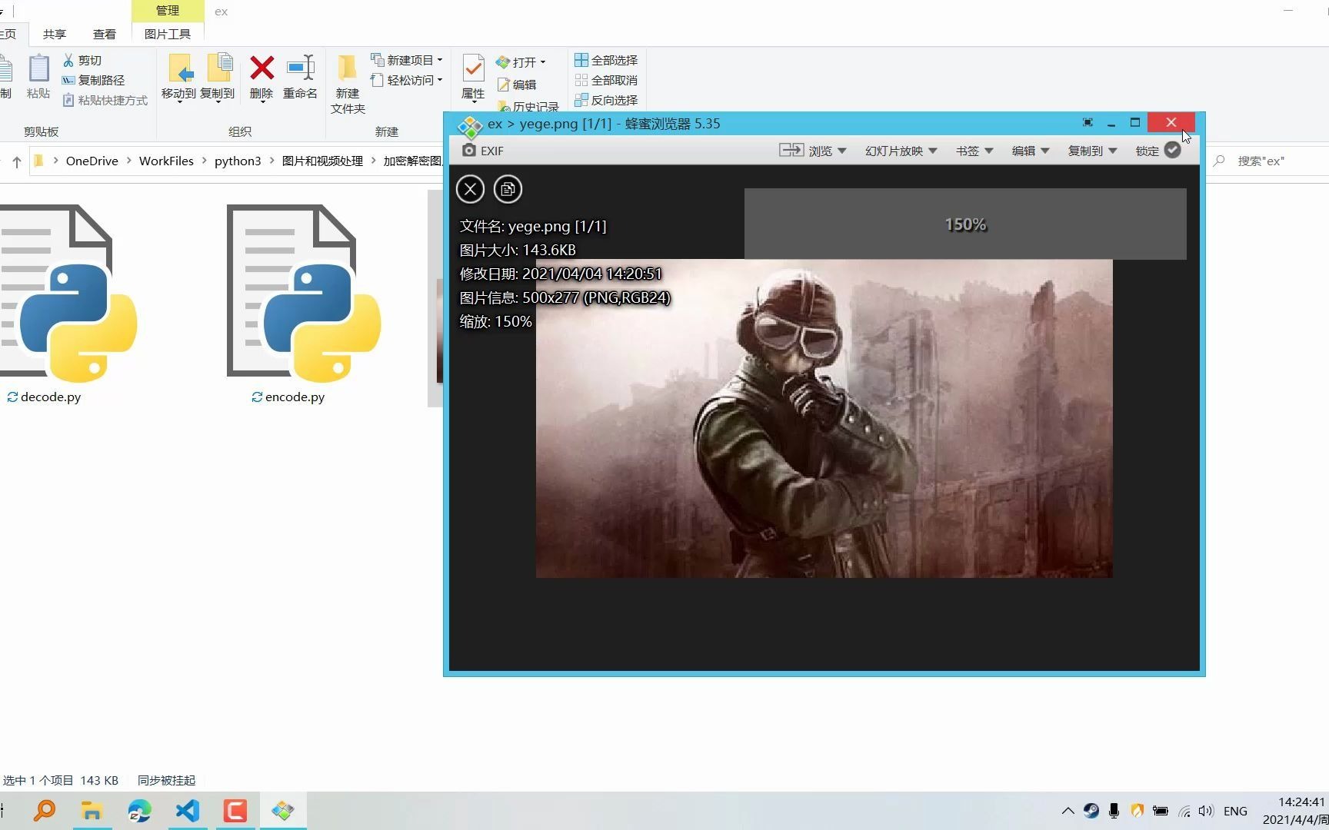The width and height of the screenshot is (1329, 830).
Task: Click python3 in the address breadcrumb
Action: (x=238, y=161)
